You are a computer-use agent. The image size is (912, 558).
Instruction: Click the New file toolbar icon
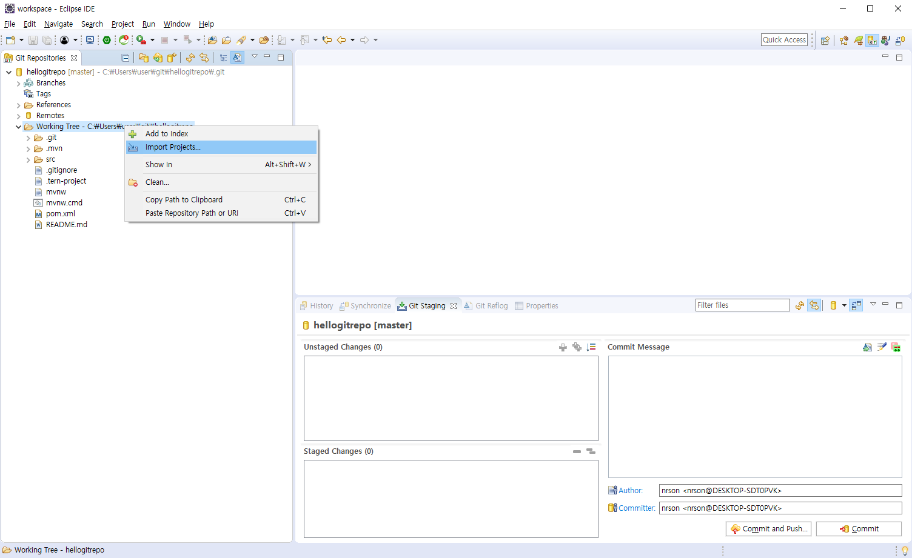click(10, 40)
